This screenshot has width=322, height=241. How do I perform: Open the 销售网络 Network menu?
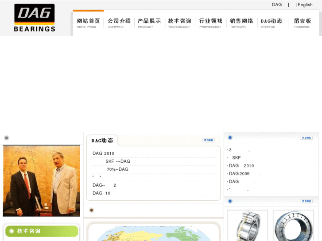pyautogui.click(x=241, y=23)
